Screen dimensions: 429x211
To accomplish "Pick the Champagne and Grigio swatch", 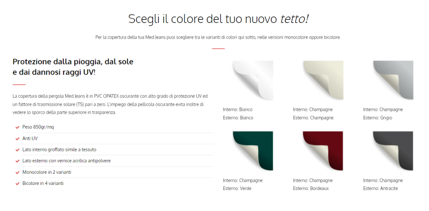I will (x=393, y=80).
